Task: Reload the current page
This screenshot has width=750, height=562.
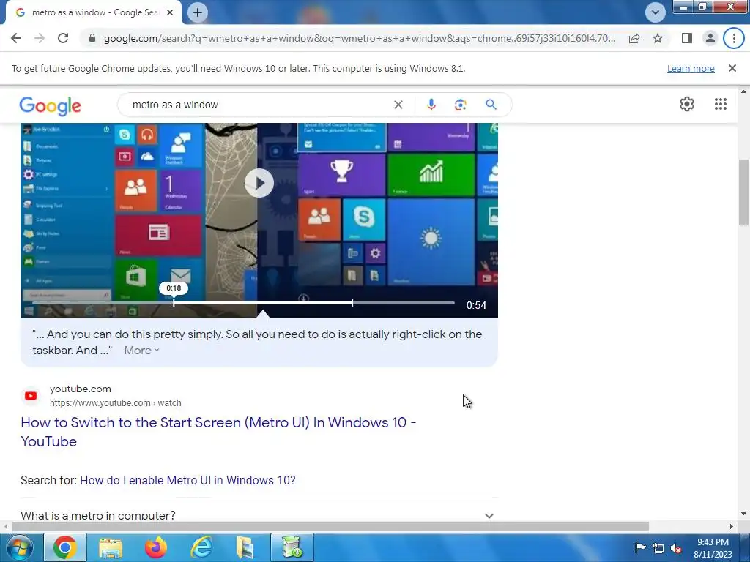Action: pyautogui.click(x=63, y=38)
